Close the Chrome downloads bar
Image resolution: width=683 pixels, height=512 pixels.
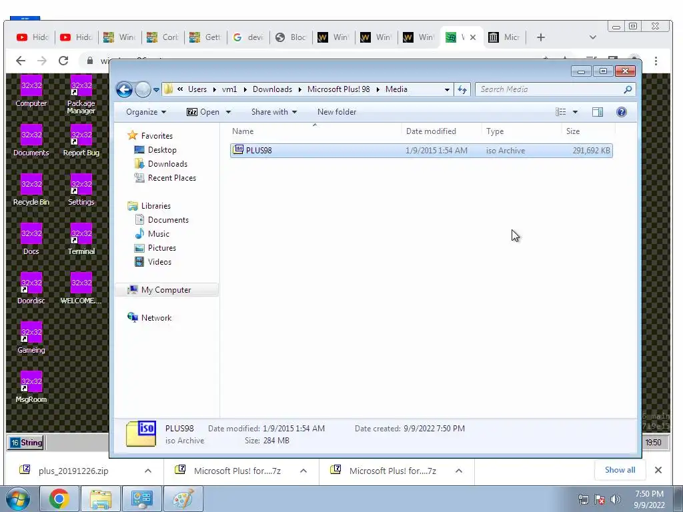(658, 470)
